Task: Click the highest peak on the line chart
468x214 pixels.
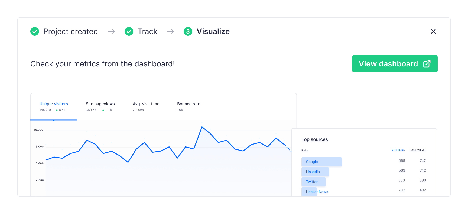Action: pos(202,127)
